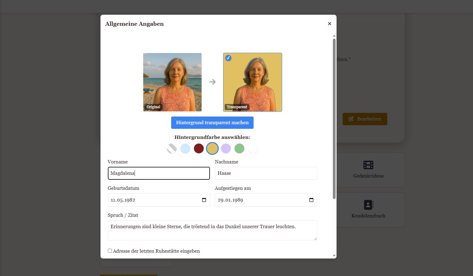Click the edit pencil icon on Bearbeiten

point(351,119)
